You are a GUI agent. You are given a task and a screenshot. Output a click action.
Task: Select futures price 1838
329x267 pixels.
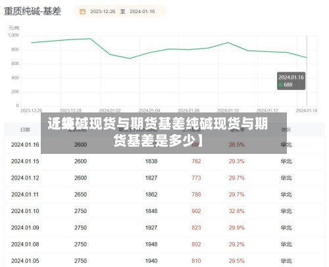click(x=151, y=161)
